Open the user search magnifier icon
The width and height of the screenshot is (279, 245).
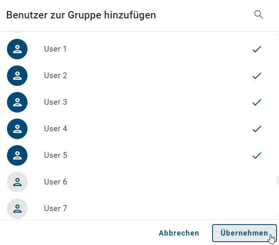(x=258, y=15)
